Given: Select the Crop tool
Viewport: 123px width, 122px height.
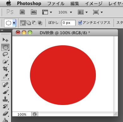Looking at the screenshot, I should [x=5, y=69].
